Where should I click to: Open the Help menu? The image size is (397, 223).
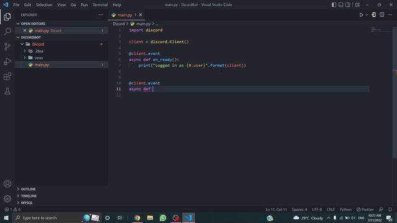pos(117,5)
